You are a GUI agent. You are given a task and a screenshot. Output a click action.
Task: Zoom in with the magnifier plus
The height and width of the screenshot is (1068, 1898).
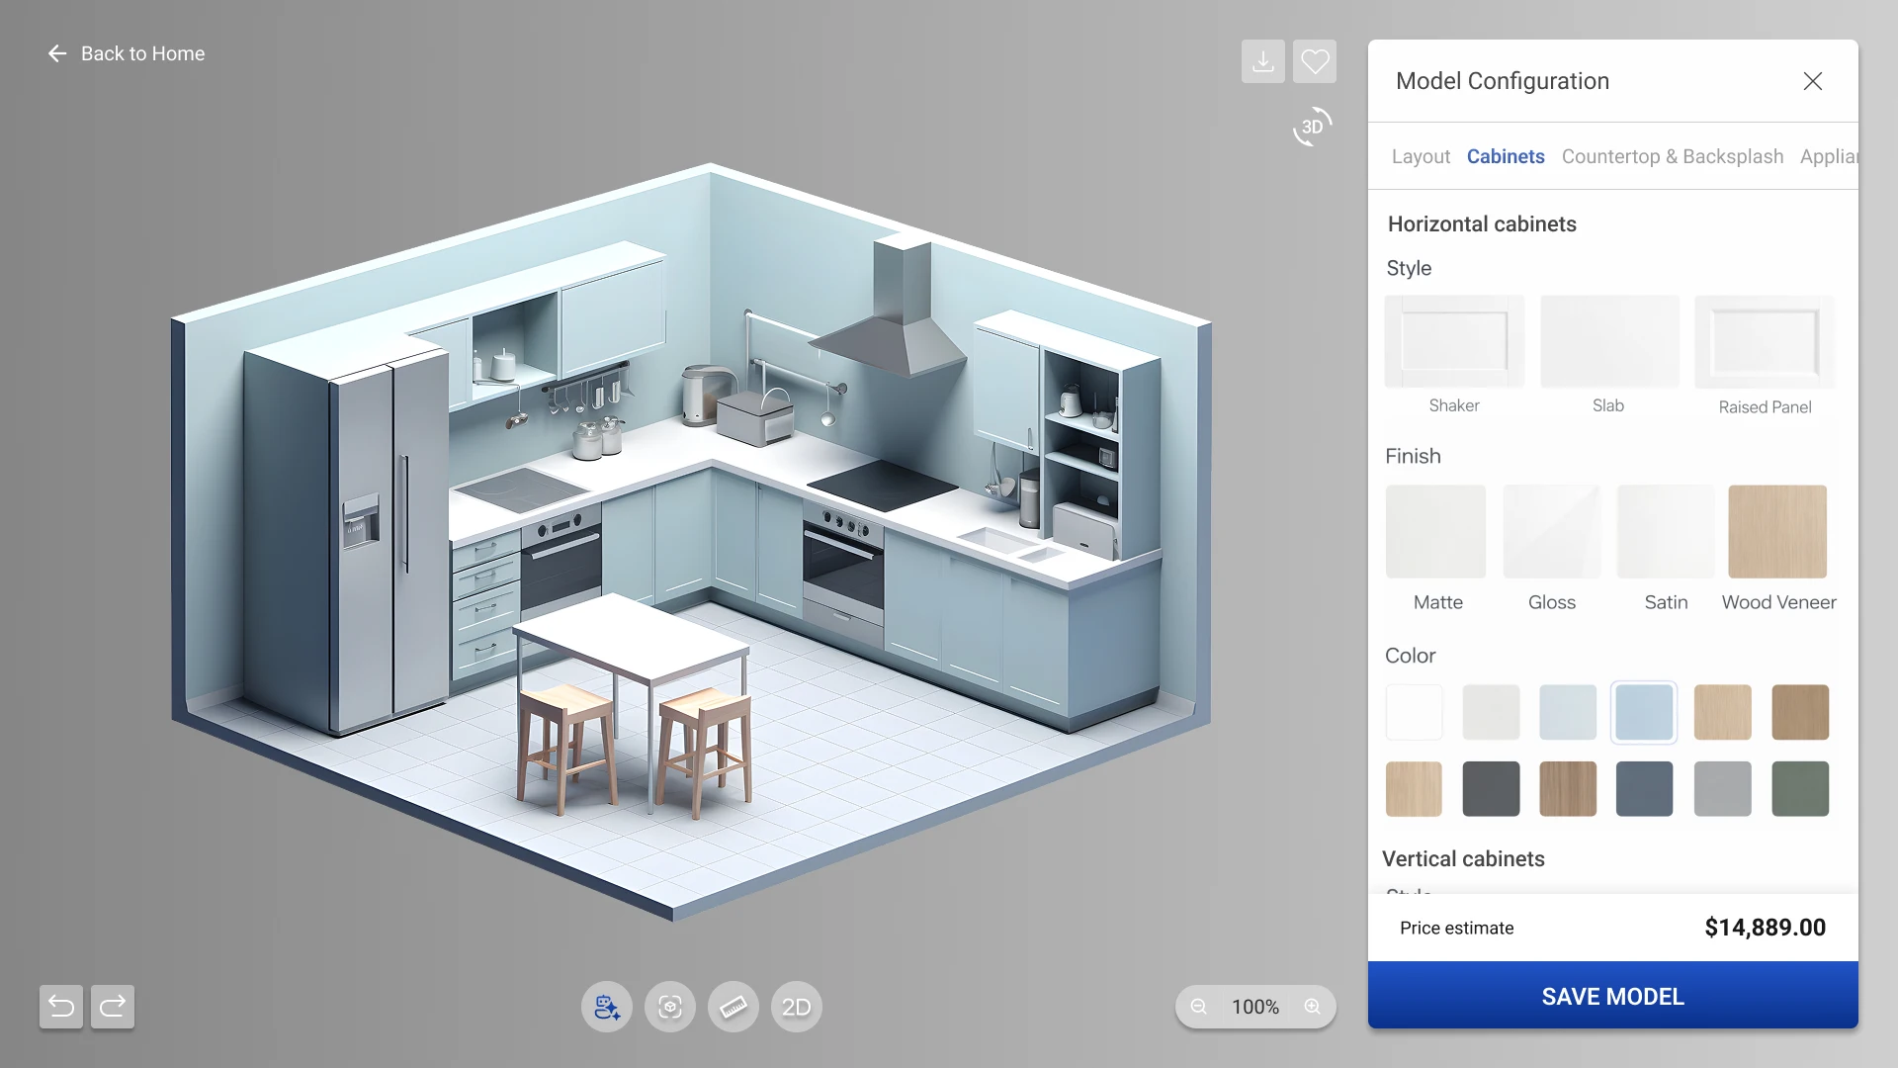click(1312, 1007)
